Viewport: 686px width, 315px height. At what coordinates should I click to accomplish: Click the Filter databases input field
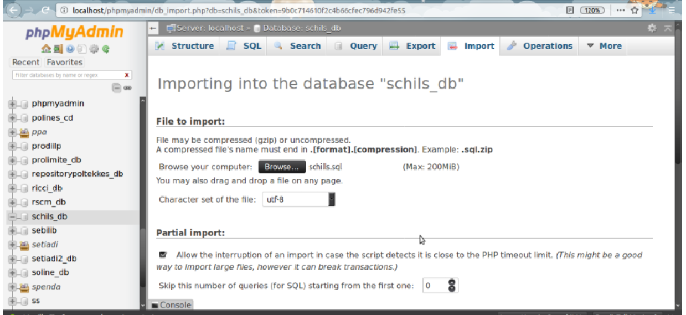66,75
